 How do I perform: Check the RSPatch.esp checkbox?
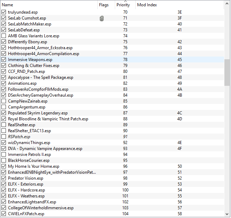[4, 137]
